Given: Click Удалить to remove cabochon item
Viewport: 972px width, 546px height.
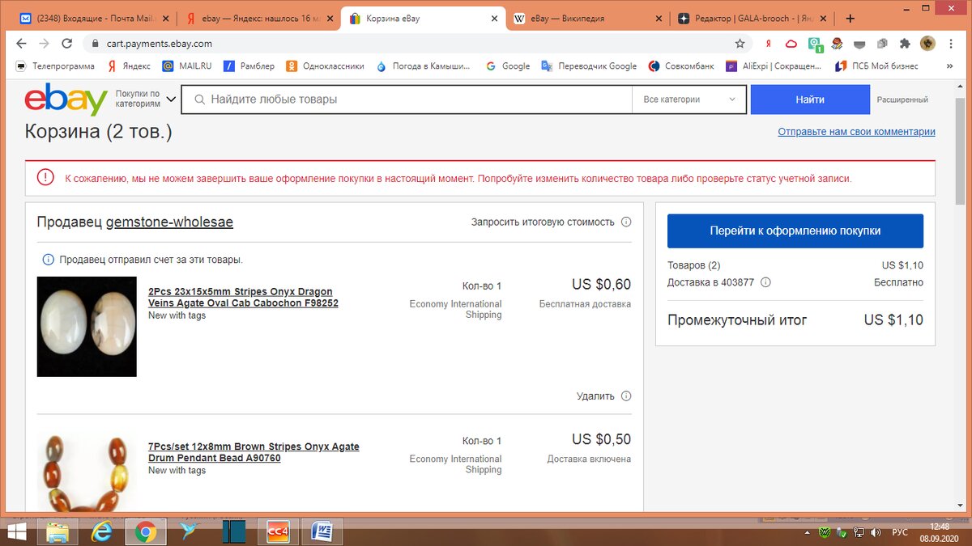Looking at the screenshot, I should tap(595, 396).
